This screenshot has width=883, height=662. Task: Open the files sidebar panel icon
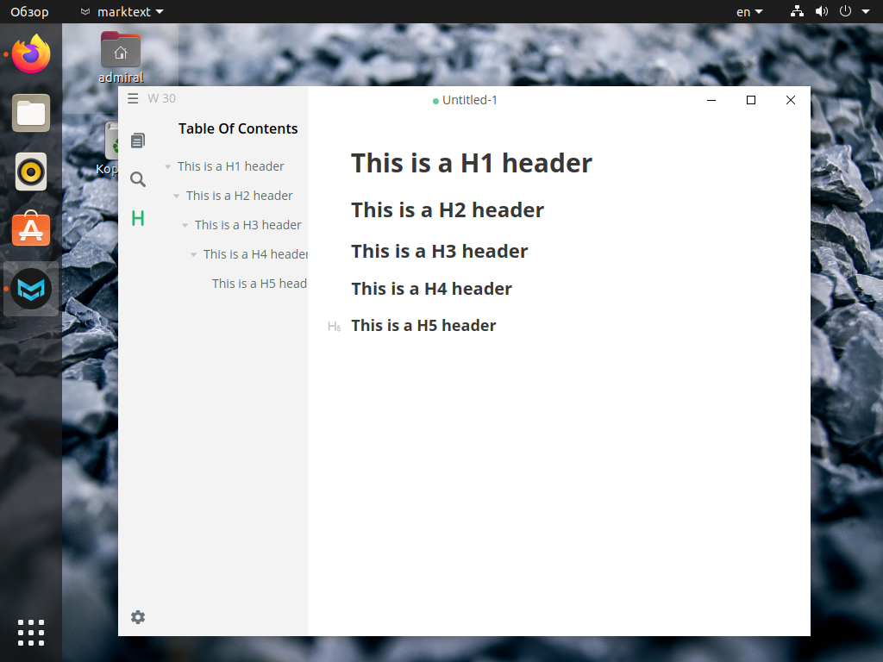click(x=138, y=141)
